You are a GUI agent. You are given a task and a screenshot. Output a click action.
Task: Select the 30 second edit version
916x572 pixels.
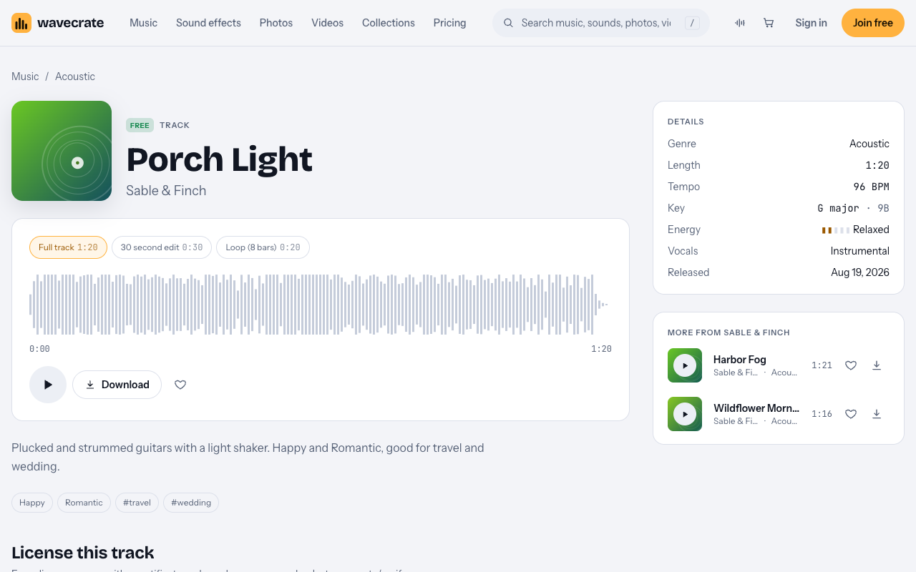(162, 247)
